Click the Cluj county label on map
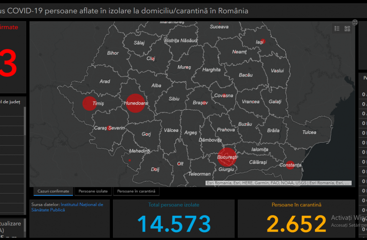This screenshot has height=240, width=367. pos(151,58)
